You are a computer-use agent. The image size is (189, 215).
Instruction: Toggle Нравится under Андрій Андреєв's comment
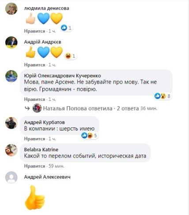click(34, 65)
